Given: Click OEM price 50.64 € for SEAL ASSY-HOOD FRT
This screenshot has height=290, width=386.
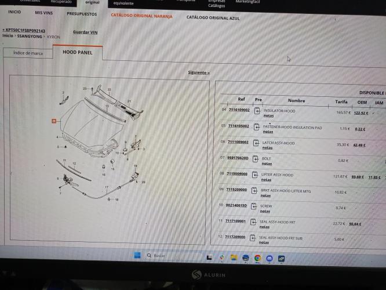Looking at the screenshot, I should 355,224.
